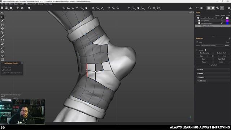Select the Create tool with crossed lines

point(3,17)
